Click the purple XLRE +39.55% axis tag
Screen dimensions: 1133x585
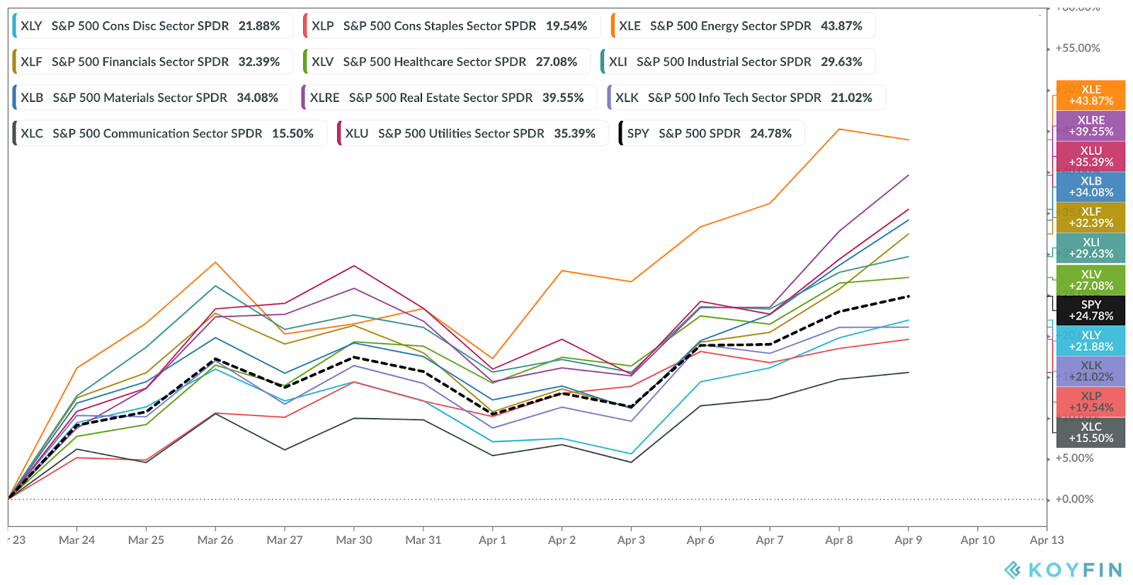point(1091,126)
